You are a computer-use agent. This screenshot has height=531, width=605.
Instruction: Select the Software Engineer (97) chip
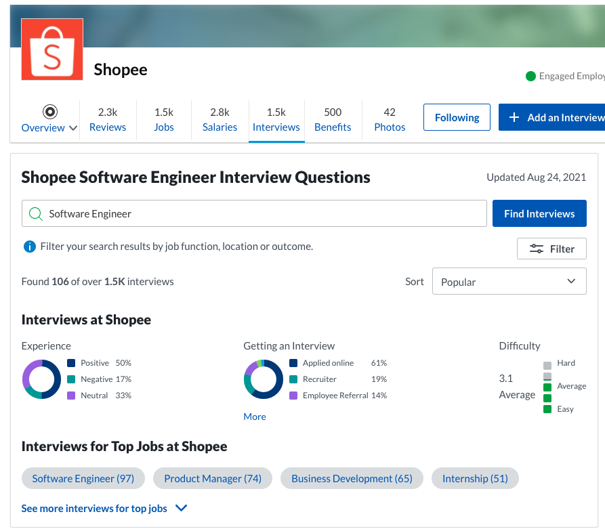(83, 478)
